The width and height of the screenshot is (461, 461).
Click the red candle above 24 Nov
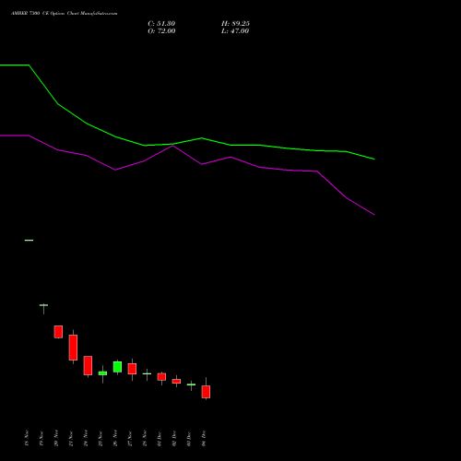[x=88, y=366]
